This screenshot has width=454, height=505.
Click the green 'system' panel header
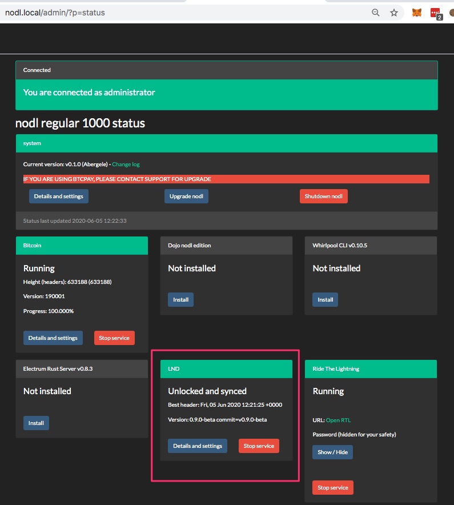coord(227,143)
